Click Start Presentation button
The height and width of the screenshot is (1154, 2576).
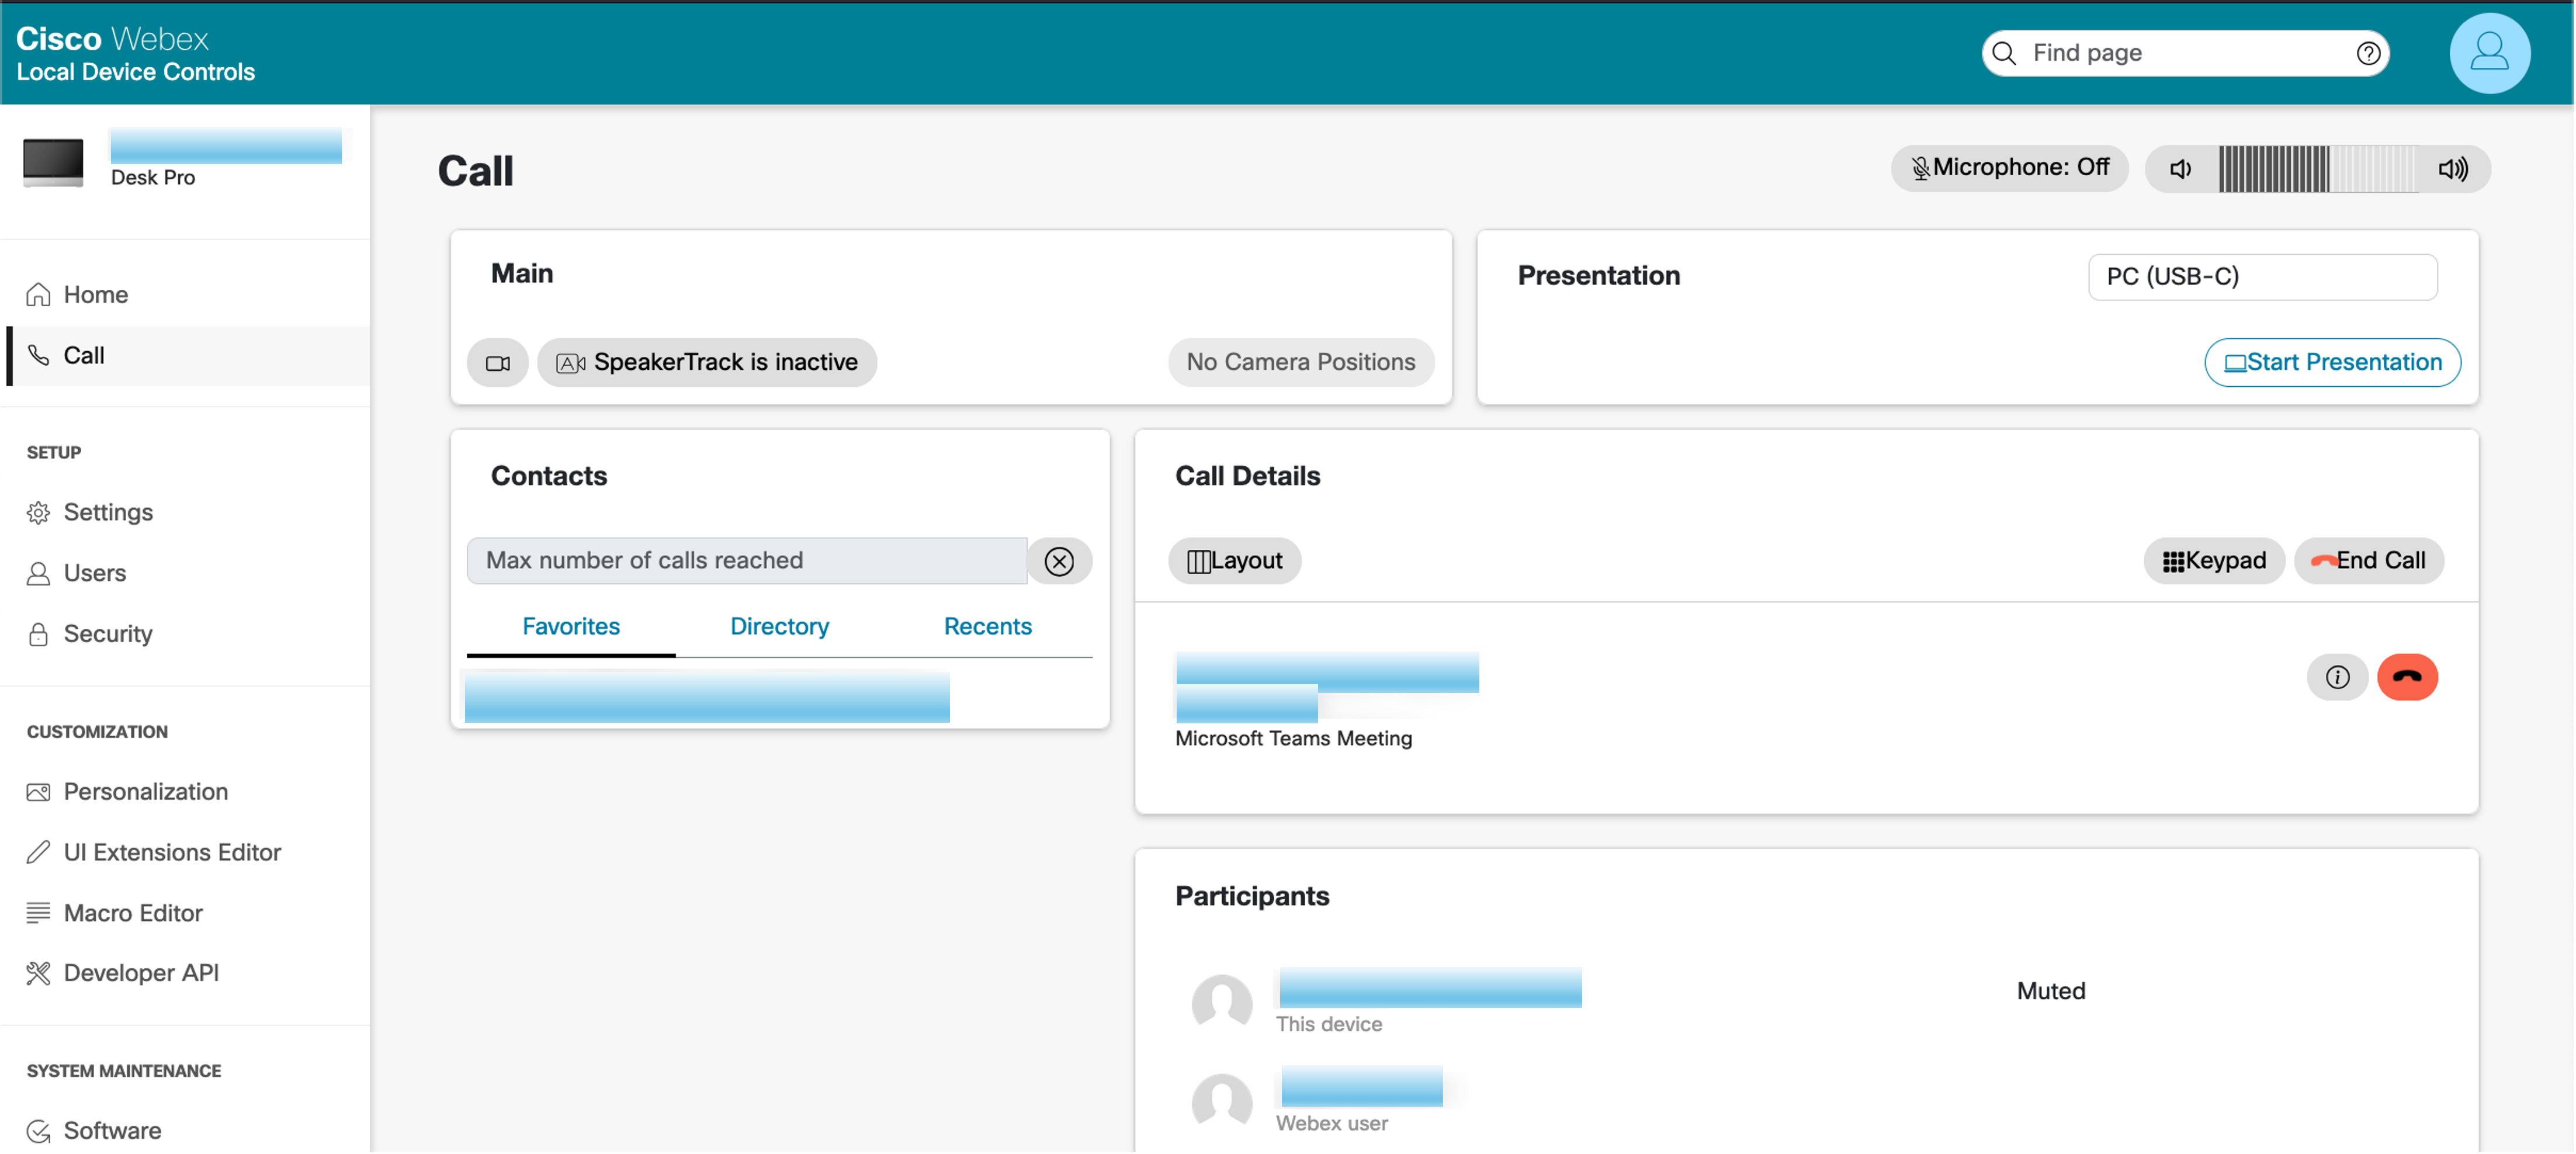[2332, 362]
